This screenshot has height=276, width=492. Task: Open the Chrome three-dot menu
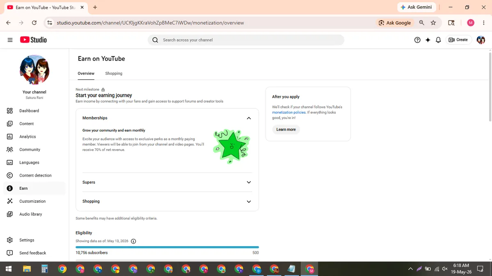(483, 23)
